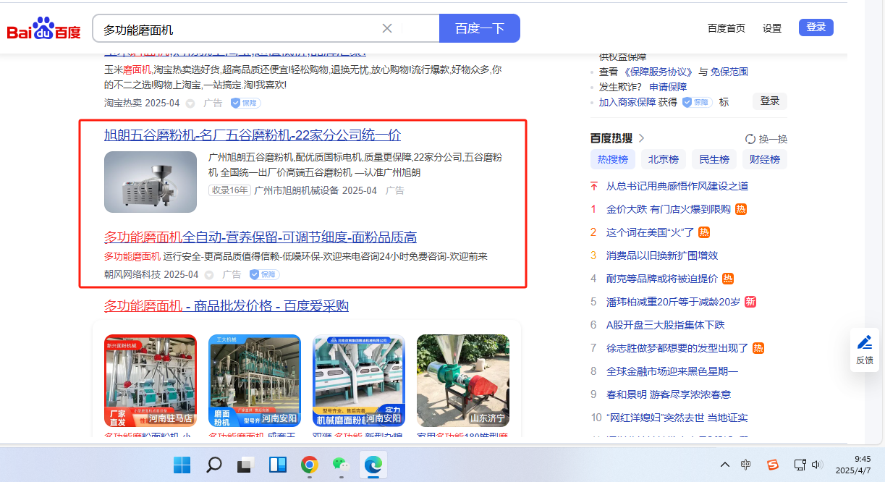Open the 免保范围 link

pyautogui.click(x=729, y=72)
